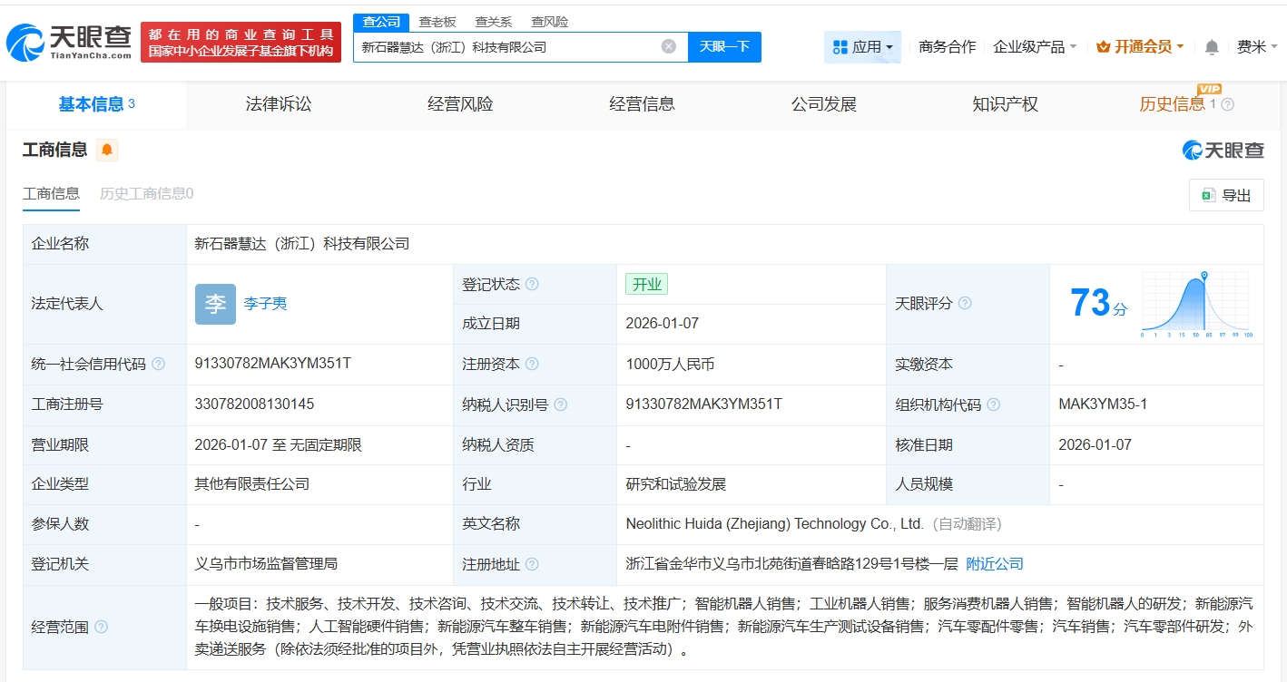Click the 天眼一下 search button
The width and height of the screenshot is (1287, 682).
click(x=724, y=46)
